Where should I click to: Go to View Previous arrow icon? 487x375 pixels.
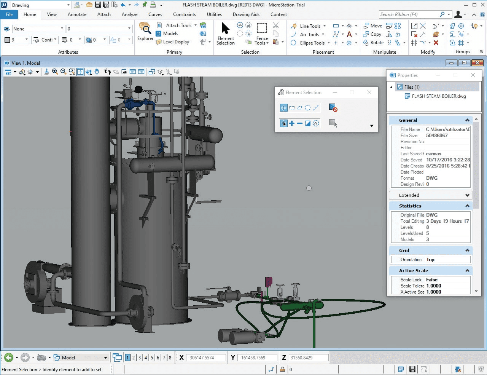(133, 72)
